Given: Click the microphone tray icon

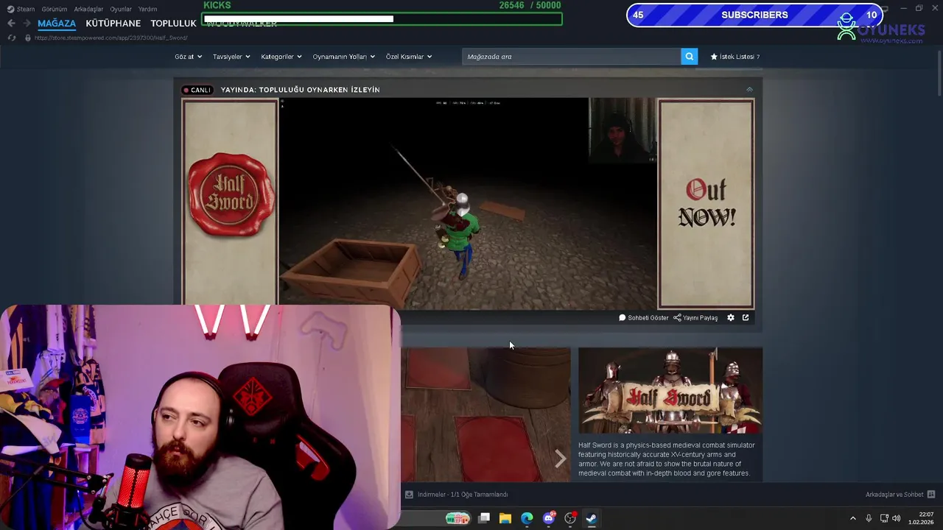Looking at the screenshot, I should point(869,518).
